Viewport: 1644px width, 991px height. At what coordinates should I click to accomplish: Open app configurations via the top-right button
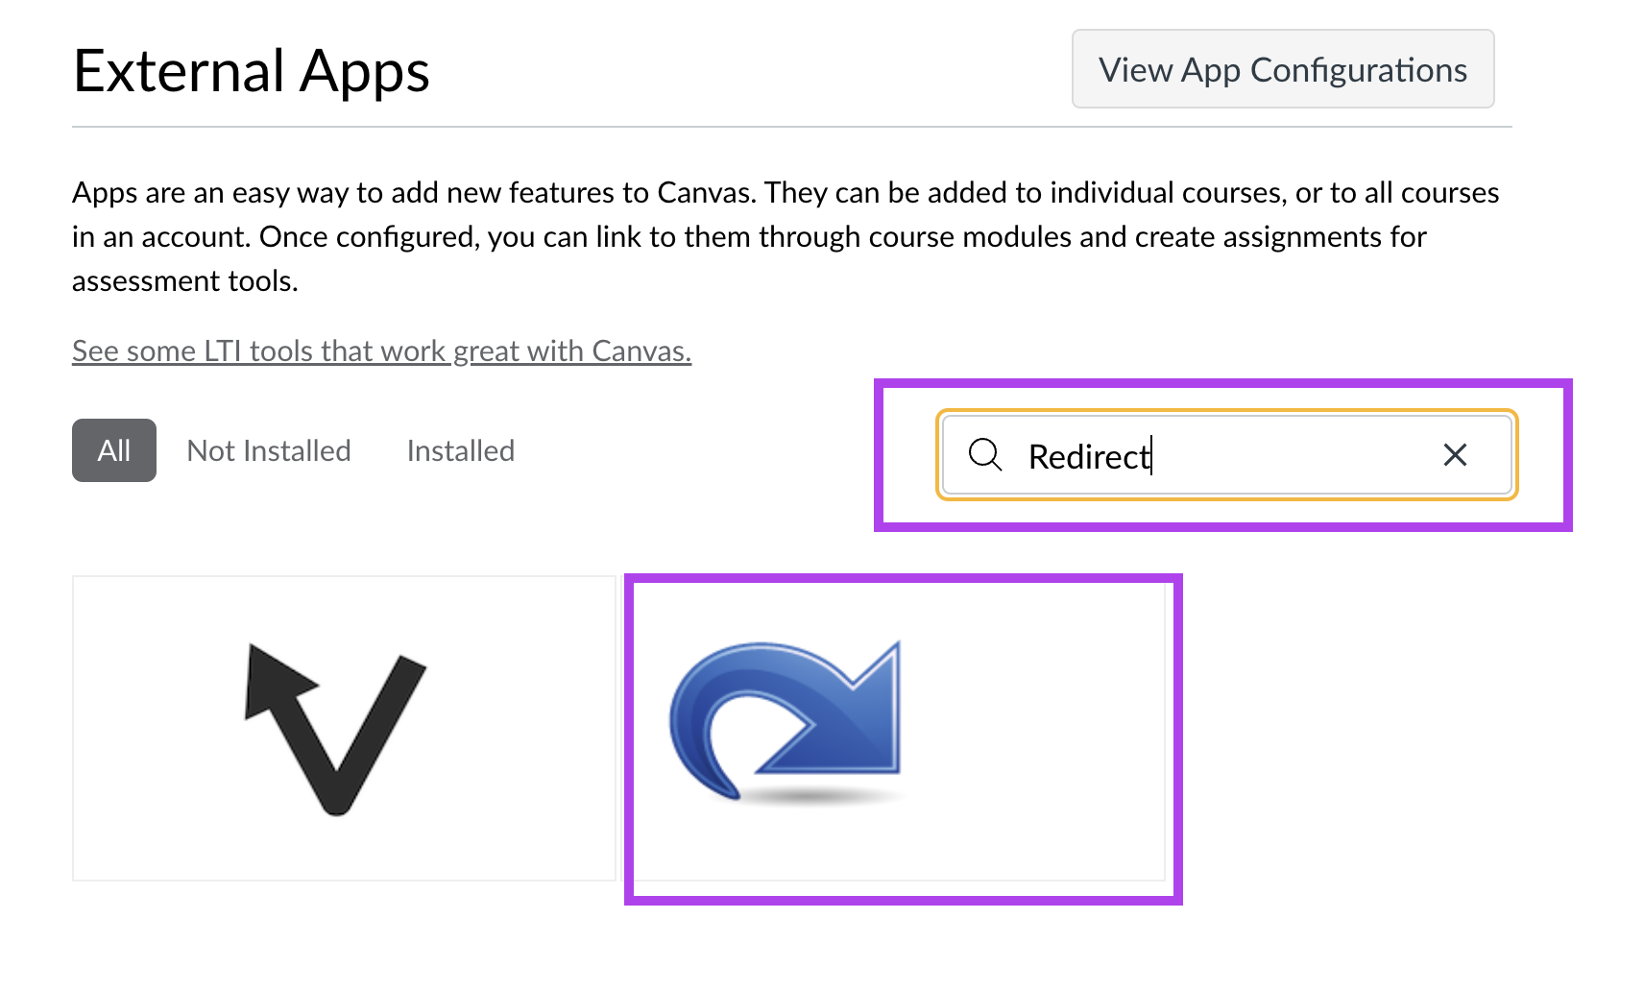pyautogui.click(x=1283, y=69)
